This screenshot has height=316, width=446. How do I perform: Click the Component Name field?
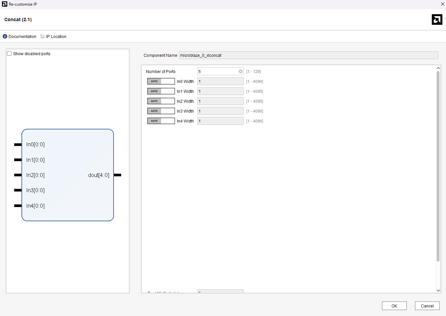coord(308,55)
